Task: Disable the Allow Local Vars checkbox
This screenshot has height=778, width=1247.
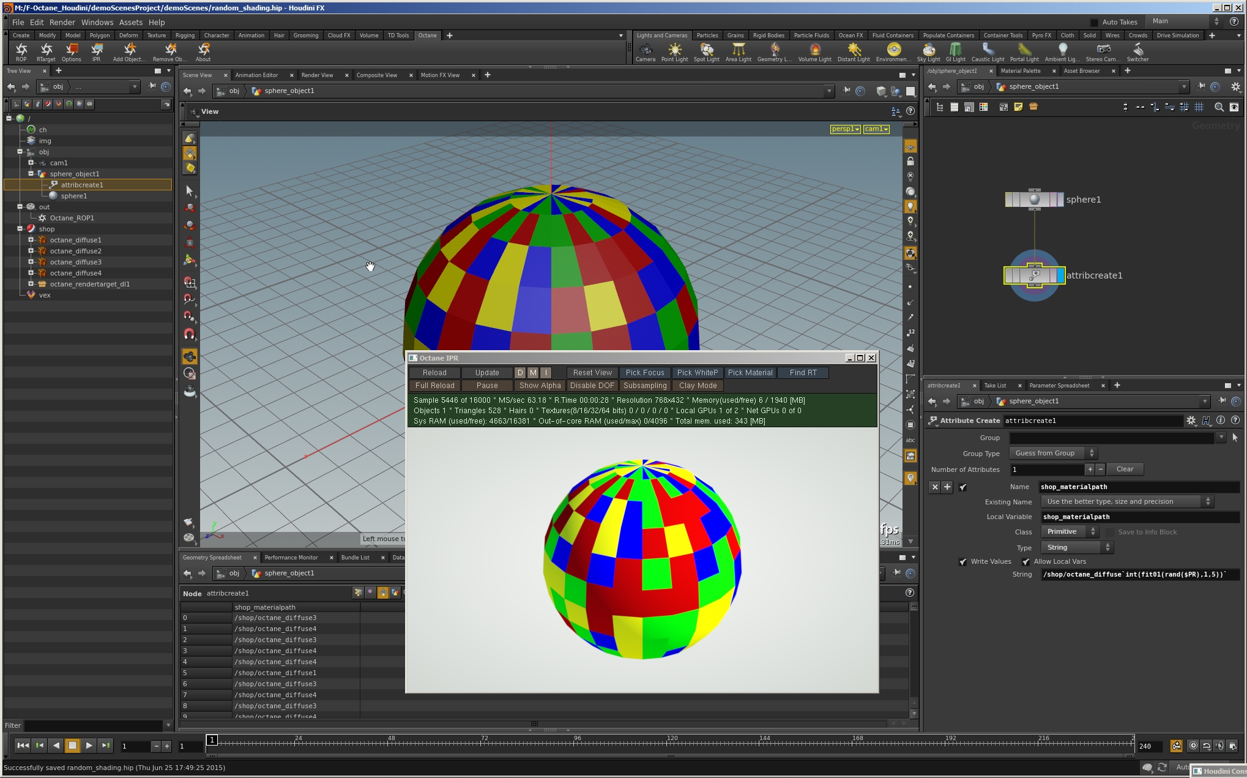Action: [x=1026, y=562]
